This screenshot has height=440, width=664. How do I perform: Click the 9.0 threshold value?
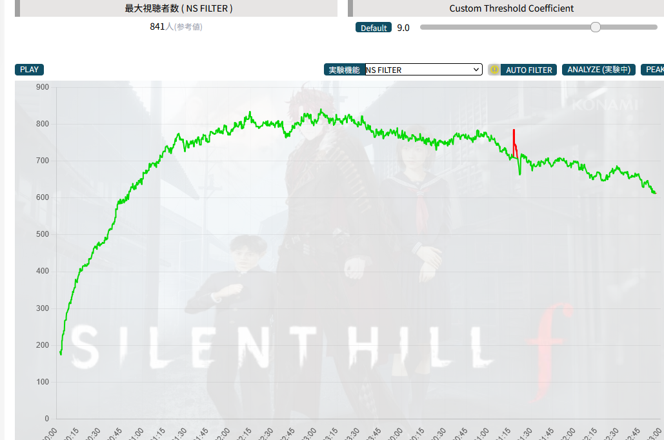pyautogui.click(x=403, y=28)
